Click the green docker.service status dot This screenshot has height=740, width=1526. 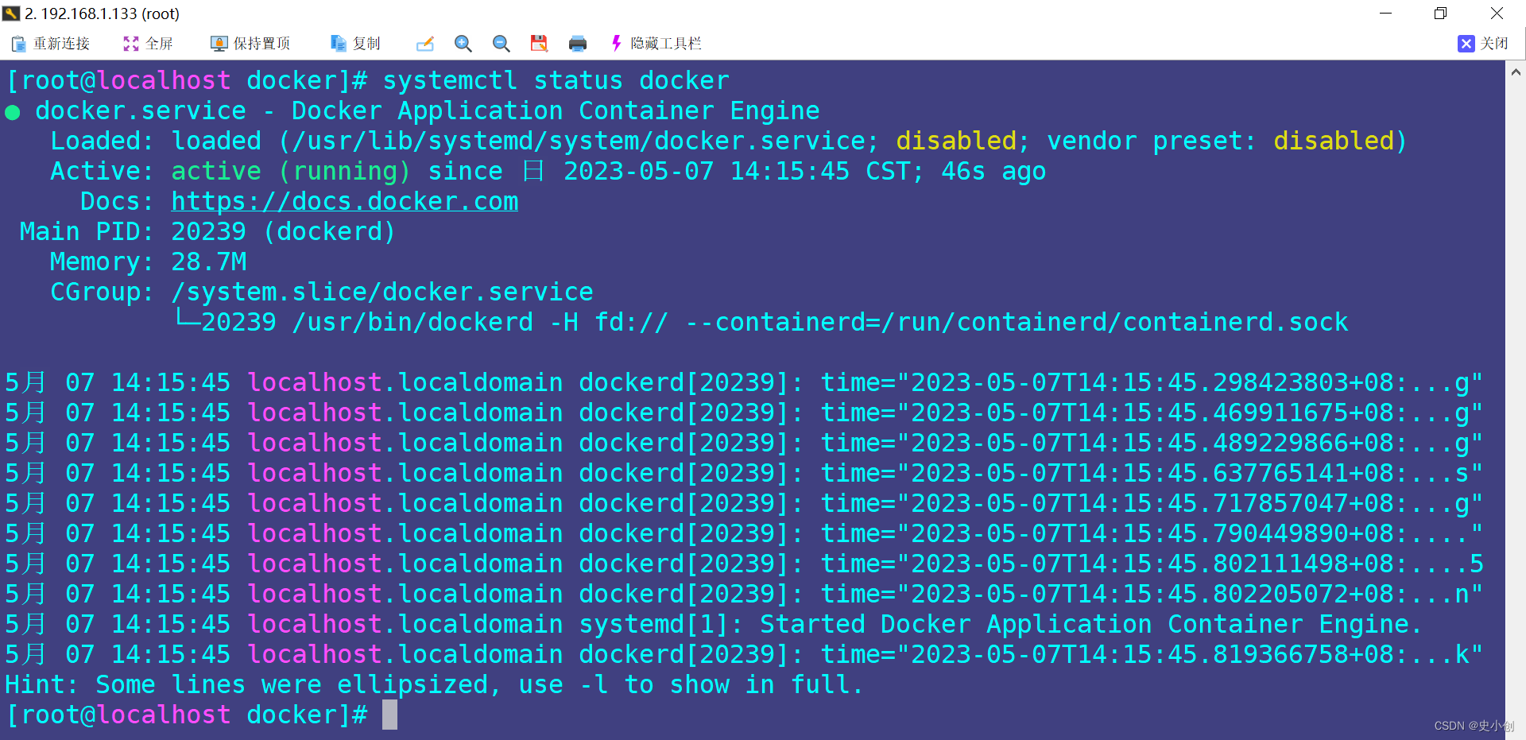[13, 113]
